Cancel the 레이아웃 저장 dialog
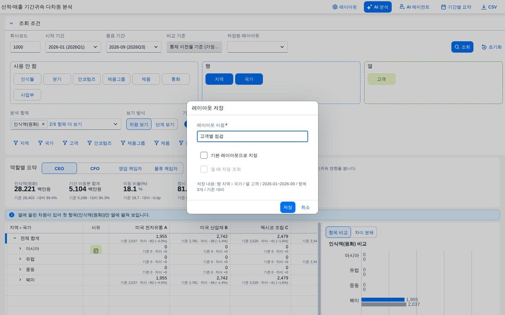Image resolution: width=505 pixels, height=315 pixels. click(x=306, y=207)
